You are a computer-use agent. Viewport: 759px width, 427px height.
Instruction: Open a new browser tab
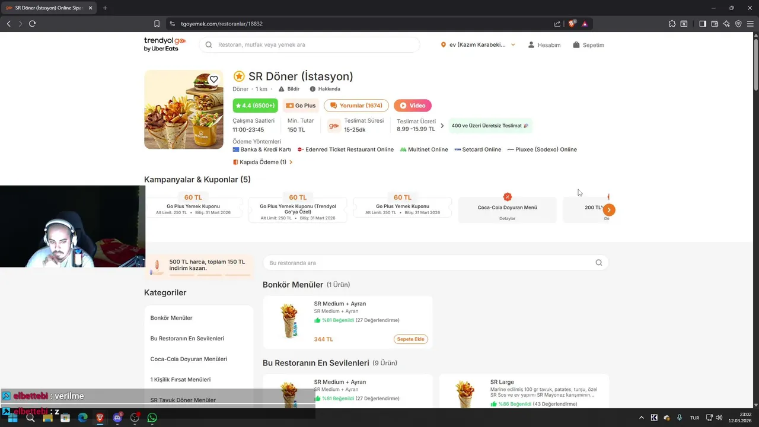click(x=105, y=8)
